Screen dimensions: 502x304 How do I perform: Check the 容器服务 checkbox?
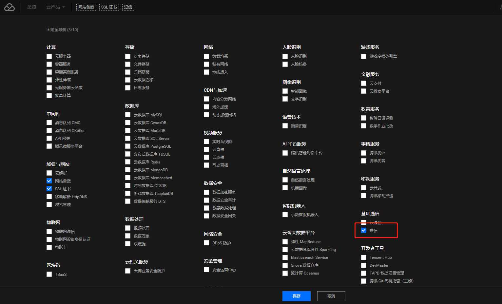click(49, 64)
